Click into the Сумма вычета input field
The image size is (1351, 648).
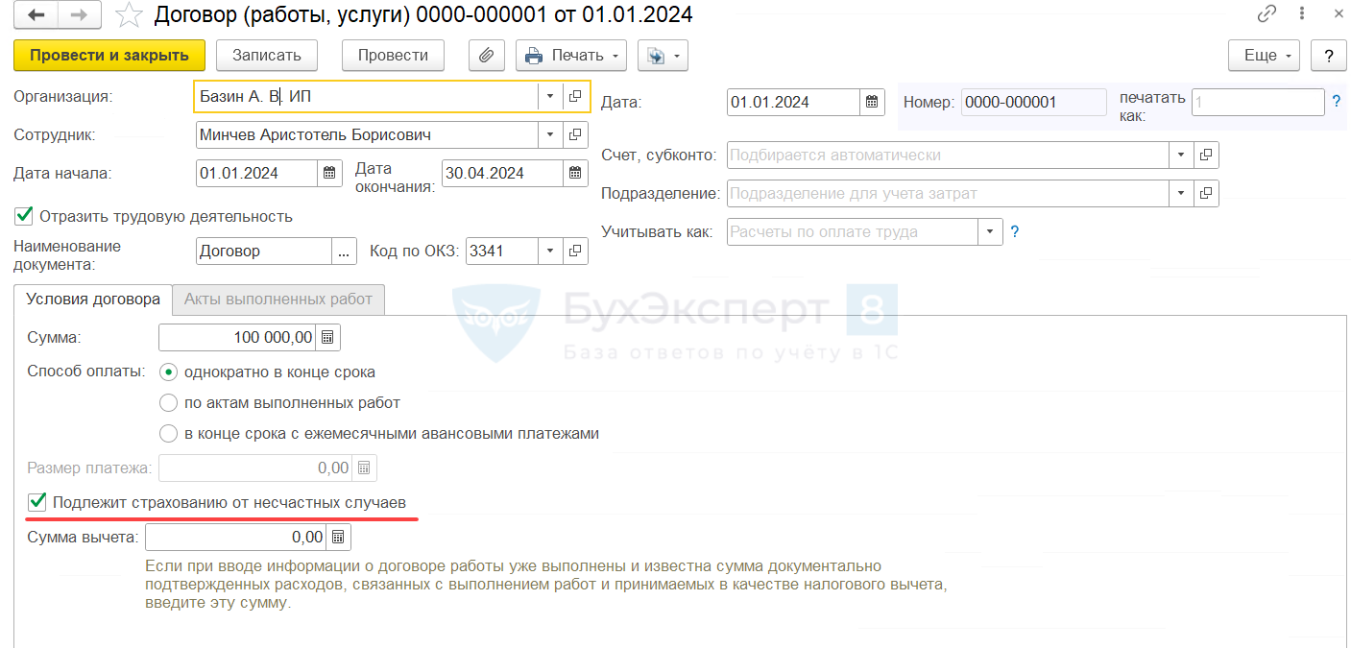(235, 537)
